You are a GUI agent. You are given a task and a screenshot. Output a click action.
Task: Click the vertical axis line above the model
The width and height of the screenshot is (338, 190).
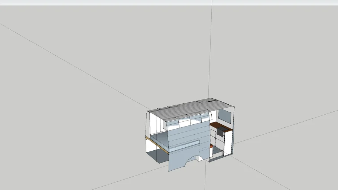coord(211,50)
